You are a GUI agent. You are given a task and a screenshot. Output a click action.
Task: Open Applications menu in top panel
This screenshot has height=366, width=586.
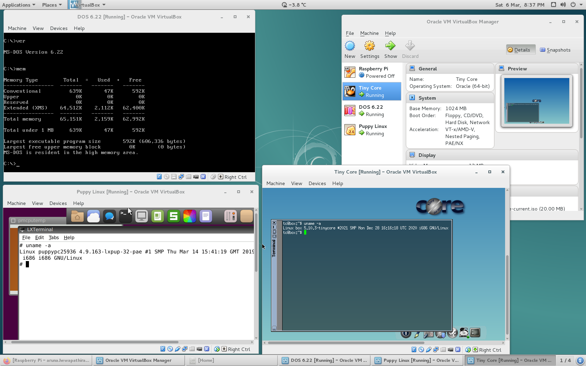(x=18, y=5)
